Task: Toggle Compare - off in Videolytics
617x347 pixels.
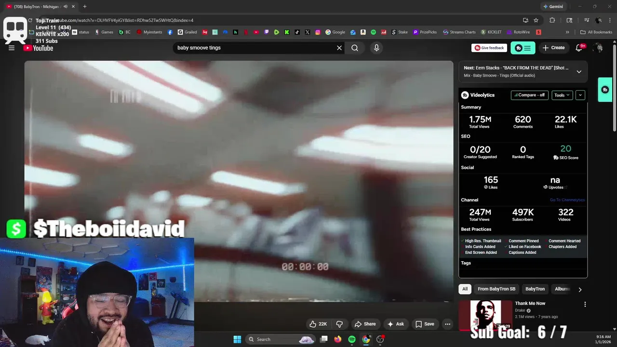Action: click(x=529, y=95)
